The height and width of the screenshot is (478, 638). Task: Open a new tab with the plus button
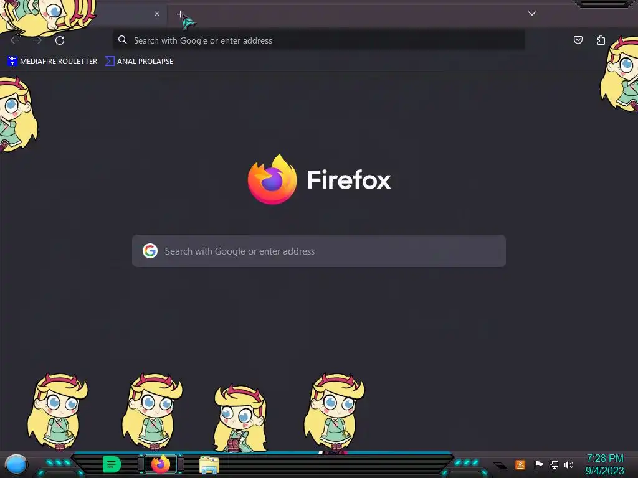click(180, 14)
